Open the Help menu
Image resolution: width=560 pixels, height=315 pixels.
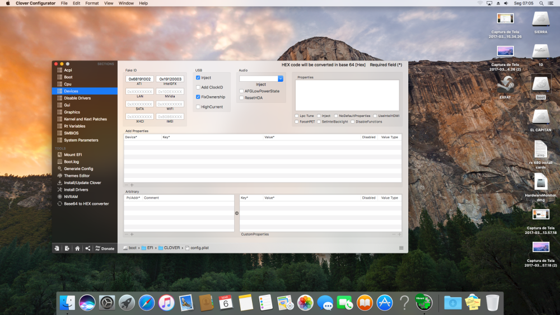tap(143, 3)
